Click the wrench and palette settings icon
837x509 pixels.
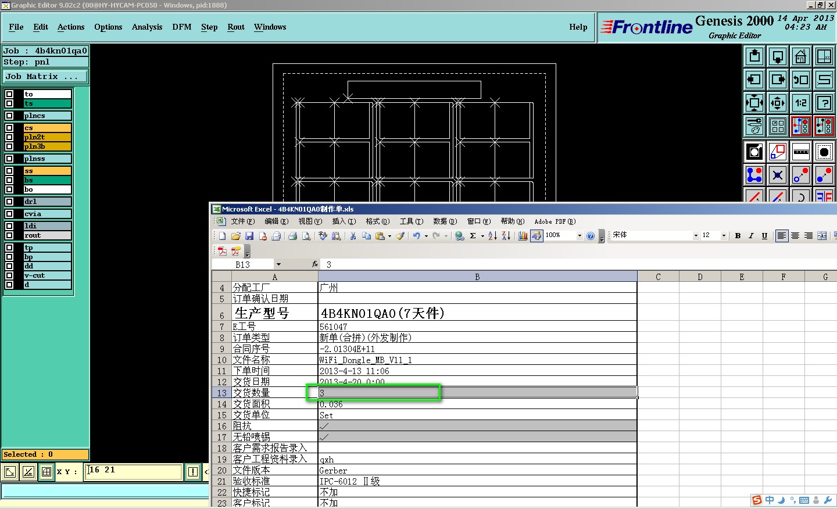point(754,126)
